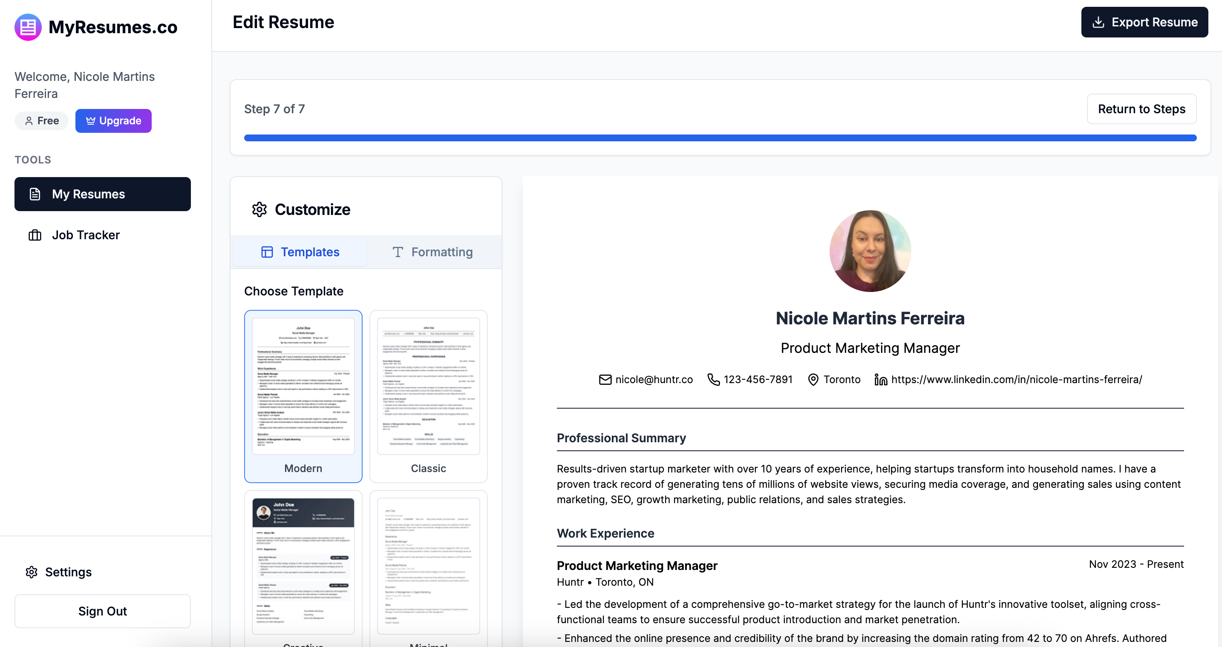Click the MyResumes.co logo icon
Viewport: 1222px width, 647px height.
click(x=28, y=27)
